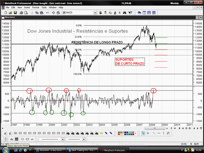Click the 'W' weekly periodicity button below the chart
The width and height of the screenshot is (204, 153).
[175, 129]
